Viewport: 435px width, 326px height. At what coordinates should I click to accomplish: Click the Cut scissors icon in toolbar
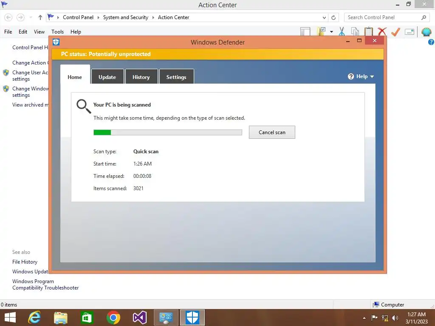coord(342,31)
